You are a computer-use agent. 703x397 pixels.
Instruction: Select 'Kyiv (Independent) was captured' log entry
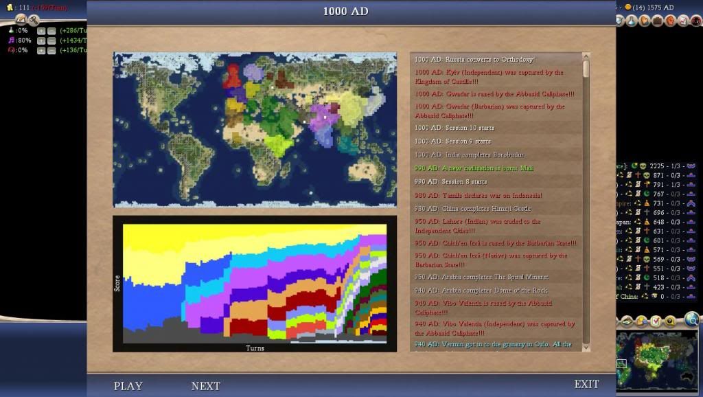tap(496, 77)
